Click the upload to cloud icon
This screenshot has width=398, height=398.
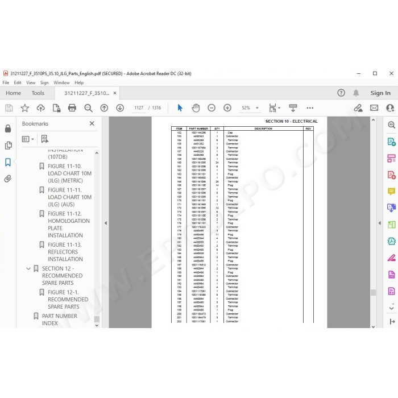click(x=40, y=108)
